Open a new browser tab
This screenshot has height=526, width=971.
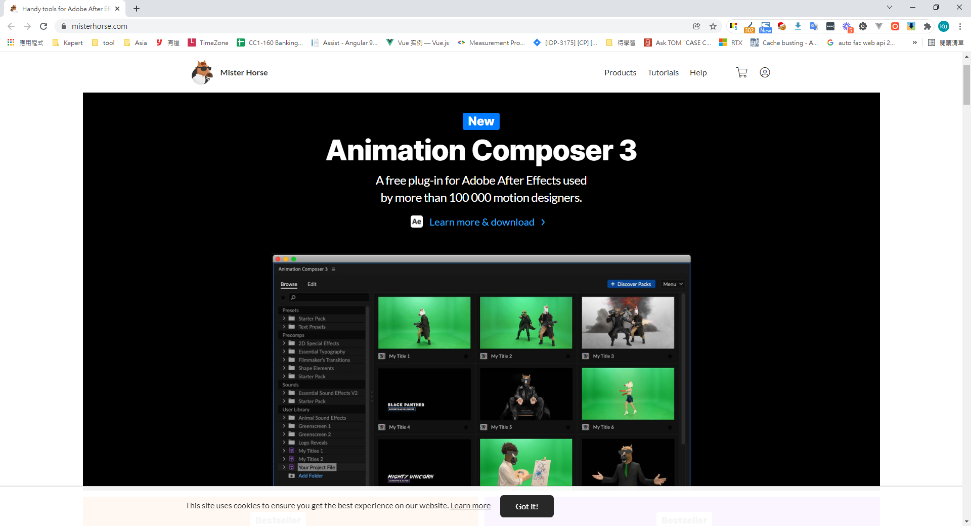pyautogui.click(x=137, y=9)
